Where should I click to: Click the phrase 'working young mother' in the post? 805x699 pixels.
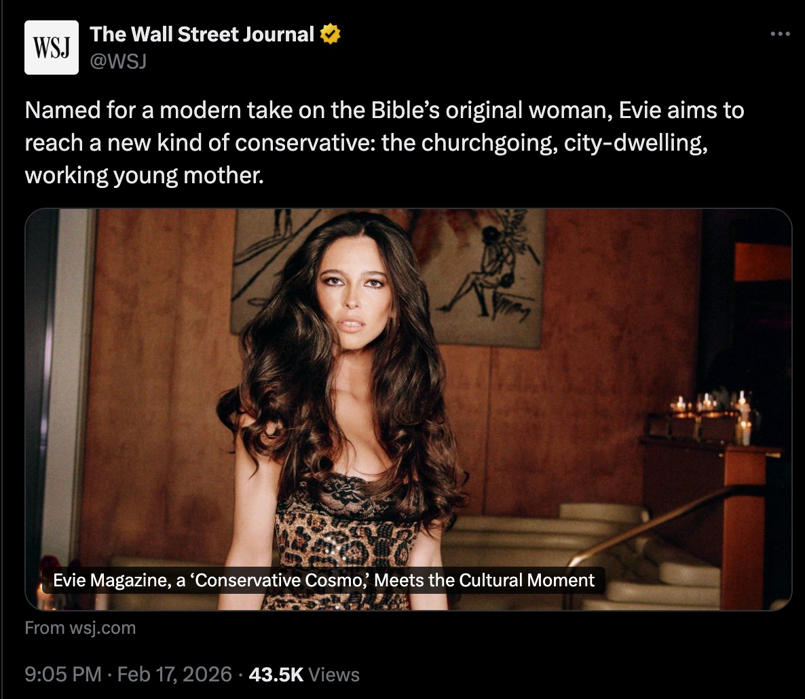143,176
